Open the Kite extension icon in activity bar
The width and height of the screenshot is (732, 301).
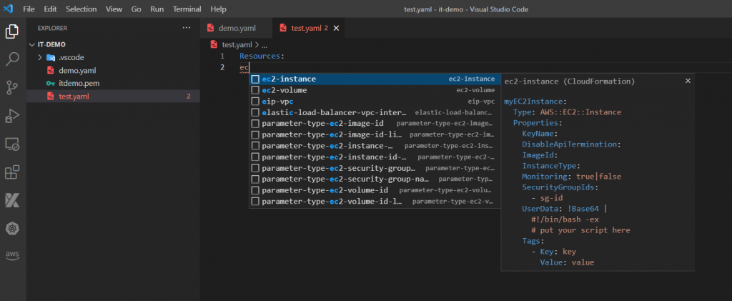12,200
